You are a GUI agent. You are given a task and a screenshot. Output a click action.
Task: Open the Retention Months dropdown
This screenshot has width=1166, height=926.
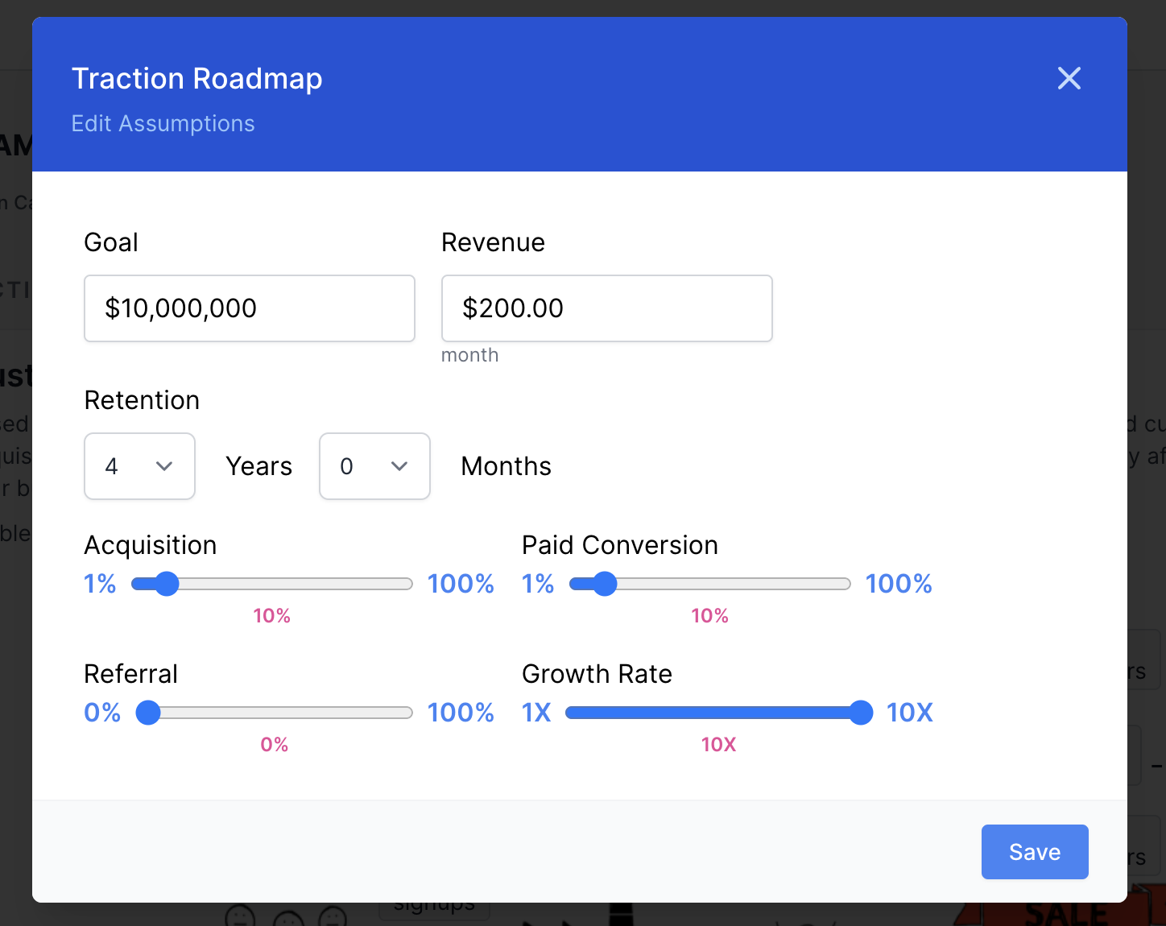tap(374, 466)
